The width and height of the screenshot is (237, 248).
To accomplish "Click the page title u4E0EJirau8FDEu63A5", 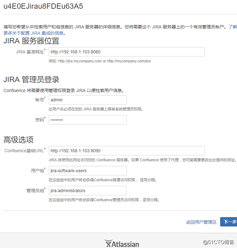I will pyautogui.click(x=43, y=6).
